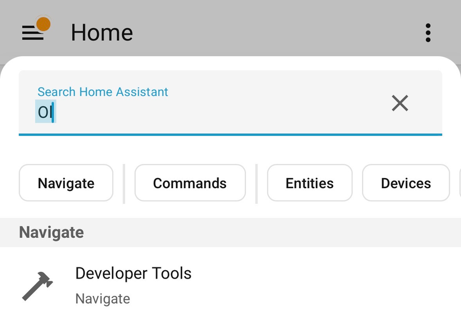Click the orange notification badge on menu icon
This screenshot has height=326, width=461.
44,25
